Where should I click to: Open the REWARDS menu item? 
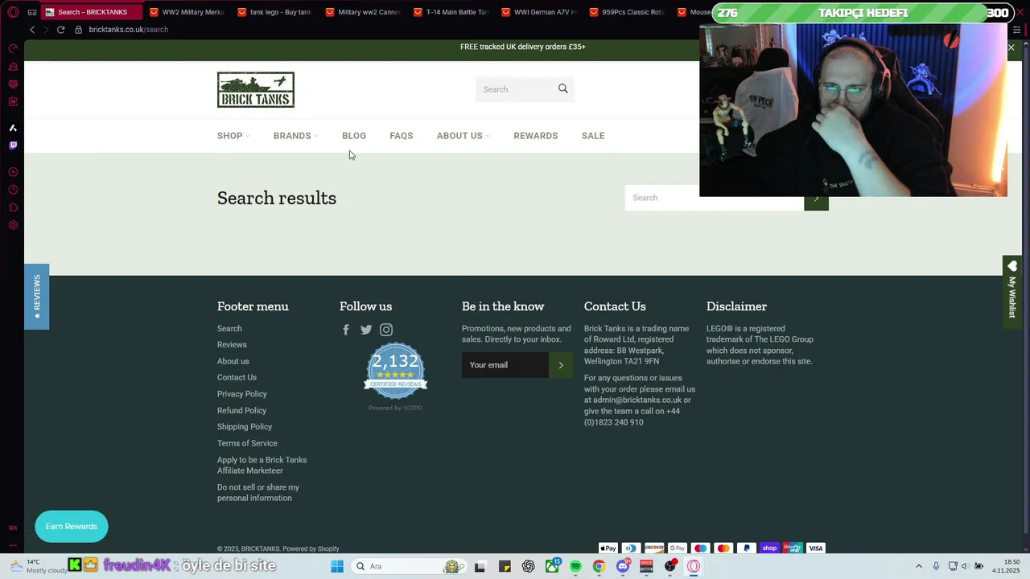[536, 136]
